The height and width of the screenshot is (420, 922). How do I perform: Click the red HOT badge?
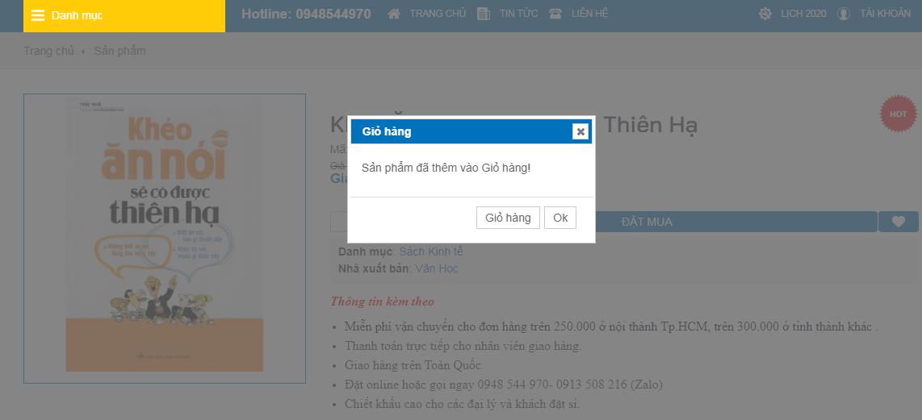(x=898, y=114)
